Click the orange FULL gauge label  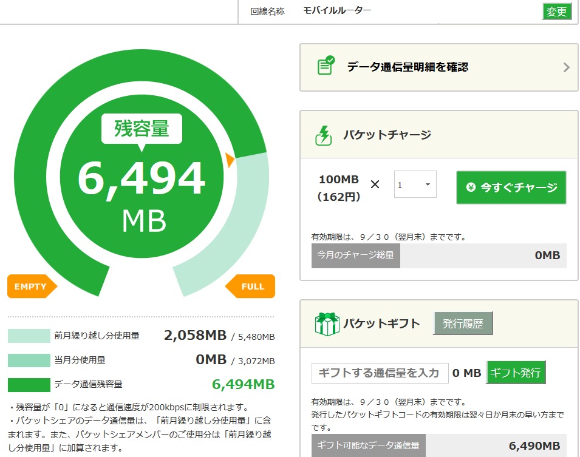click(251, 286)
